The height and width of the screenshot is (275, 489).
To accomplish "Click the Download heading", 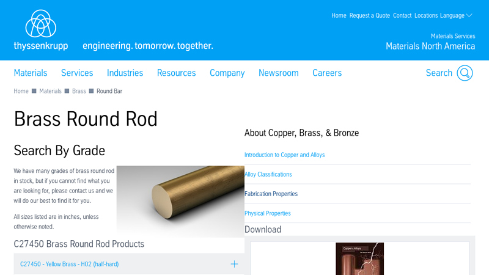I will pyautogui.click(x=263, y=230).
